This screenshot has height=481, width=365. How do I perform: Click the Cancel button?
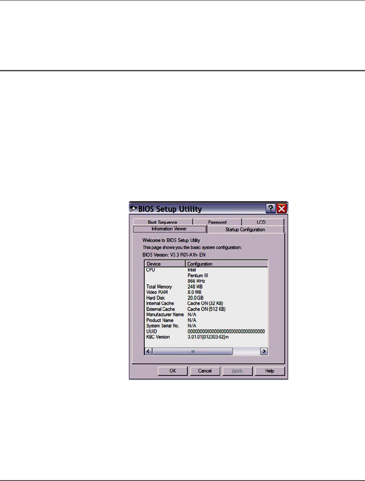(205, 371)
